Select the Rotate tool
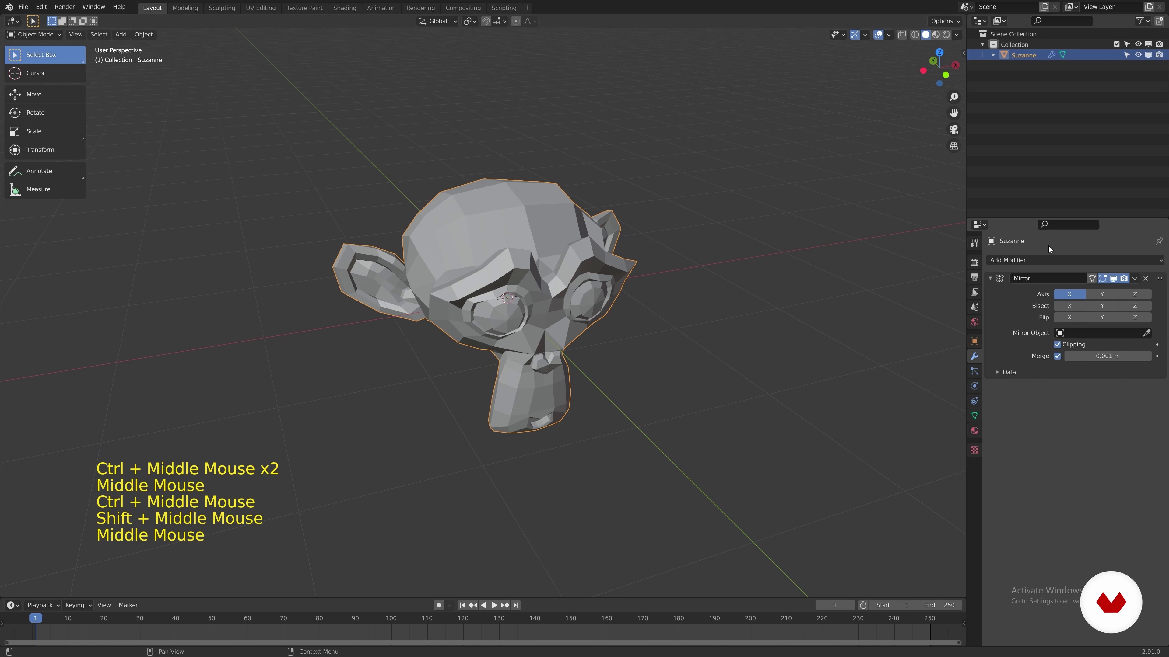 pos(45,113)
